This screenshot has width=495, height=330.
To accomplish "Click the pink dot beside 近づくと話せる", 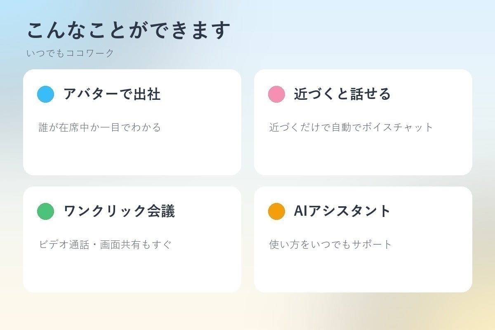I will pos(276,94).
